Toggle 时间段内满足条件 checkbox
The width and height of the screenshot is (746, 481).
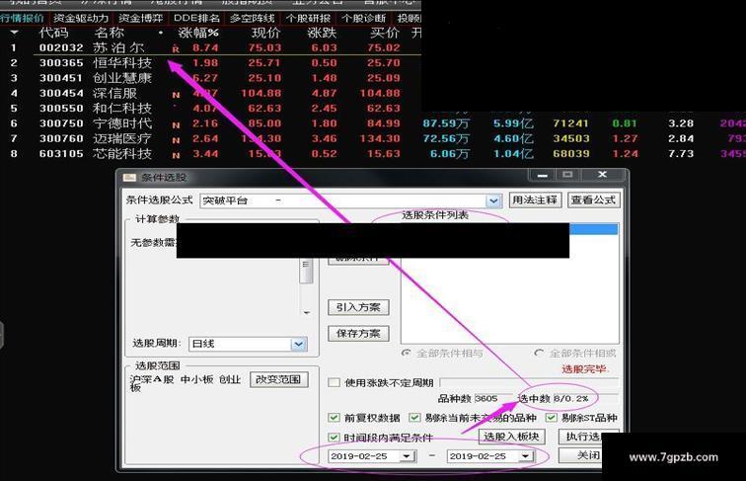point(334,438)
